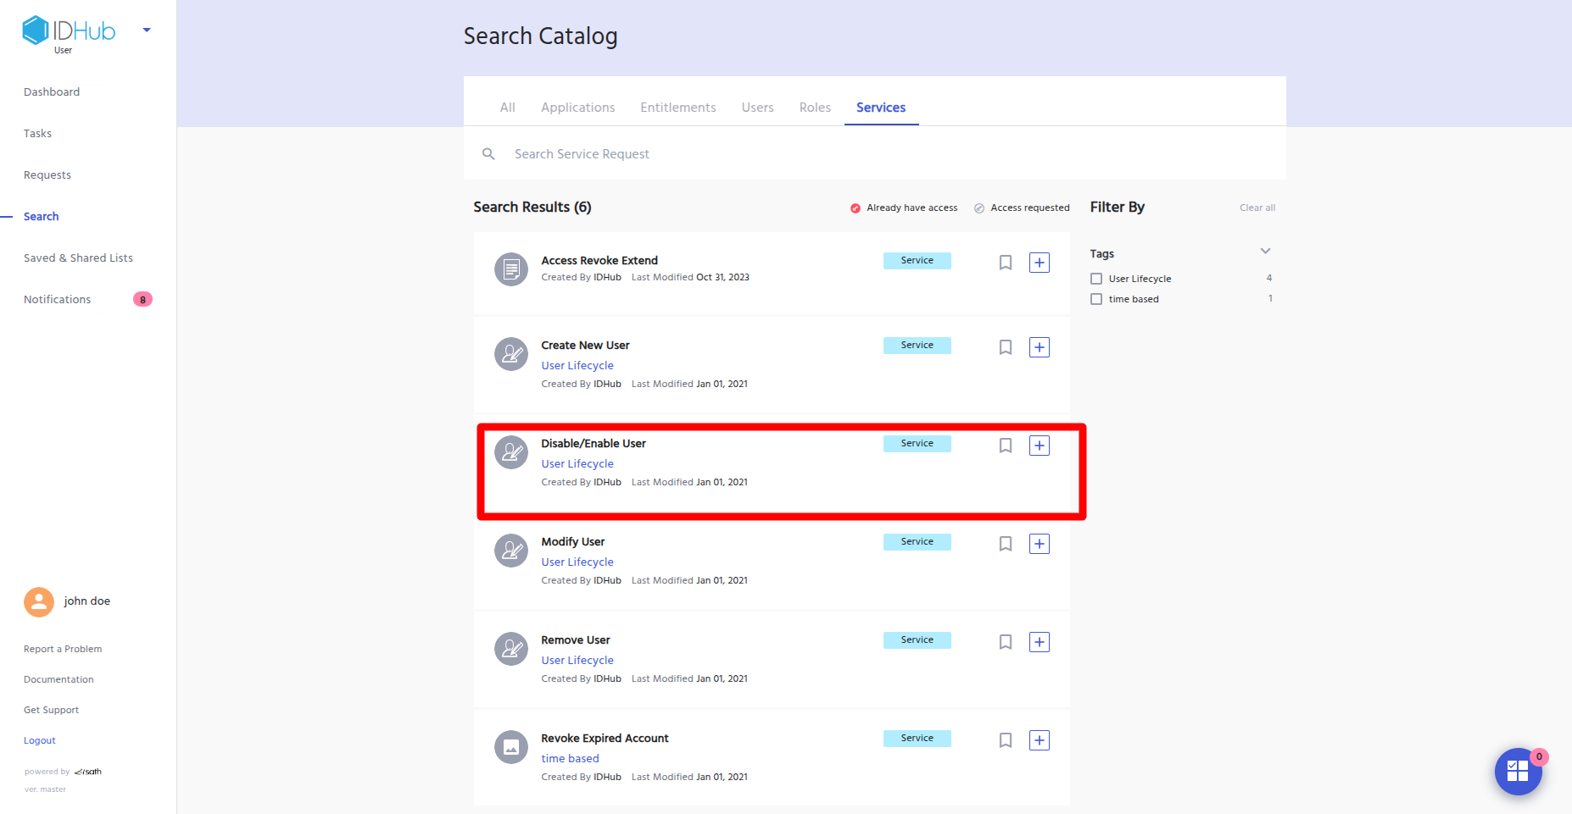Viewport: 1572px width, 814px height.
Task: Click john doe's profile avatar
Action: pyautogui.click(x=39, y=601)
